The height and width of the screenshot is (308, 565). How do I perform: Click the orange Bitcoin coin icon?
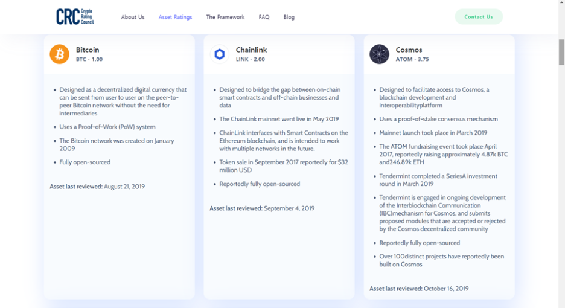click(x=59, y=54)
